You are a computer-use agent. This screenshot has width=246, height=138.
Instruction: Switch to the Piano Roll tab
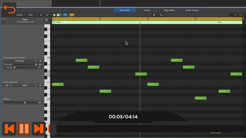pyautogui.click(x=125, y=10)
